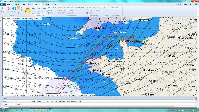Switch to Marks ribbon tab
The height and width of the screenshot is (112, 199).
(x=17, y=4)
